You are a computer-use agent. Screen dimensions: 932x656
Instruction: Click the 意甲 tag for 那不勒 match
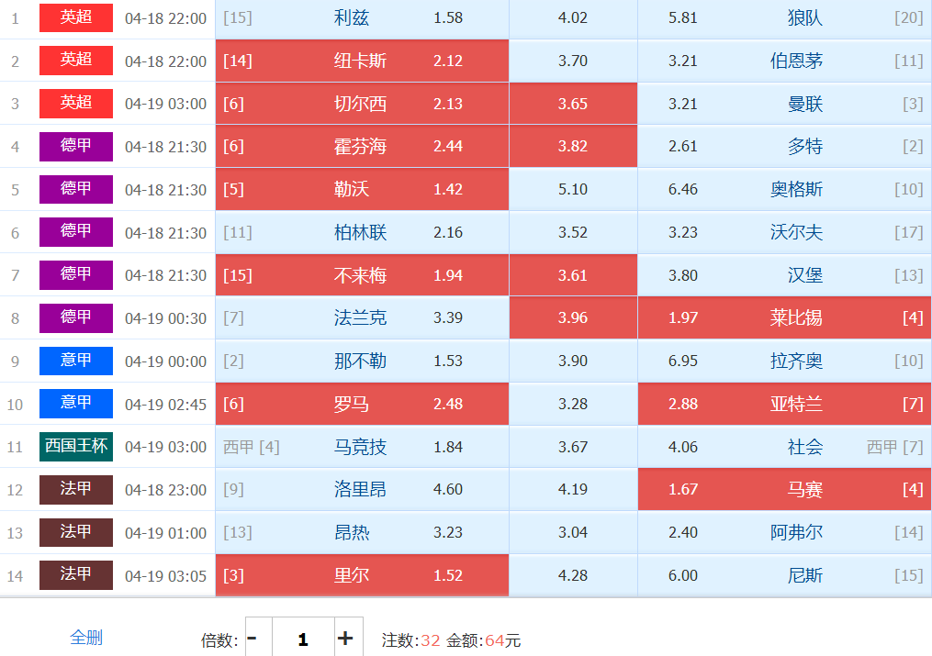pyautogui.click(x=76, y=361)
